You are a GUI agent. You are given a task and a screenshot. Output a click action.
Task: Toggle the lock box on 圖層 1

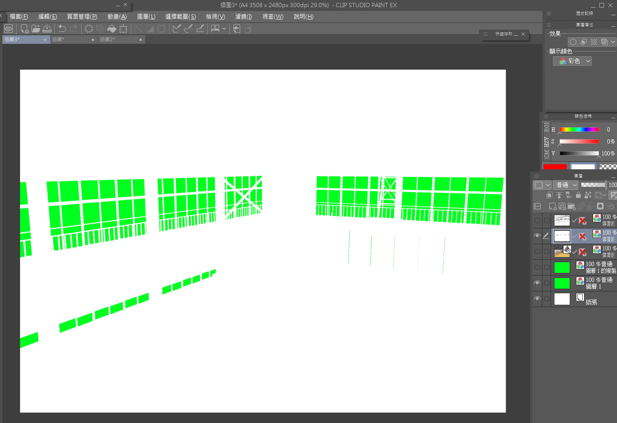click(x=547, y=283)
